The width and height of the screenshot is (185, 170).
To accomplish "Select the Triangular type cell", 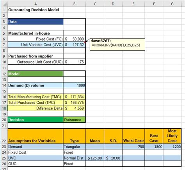I will pos(75,147).
